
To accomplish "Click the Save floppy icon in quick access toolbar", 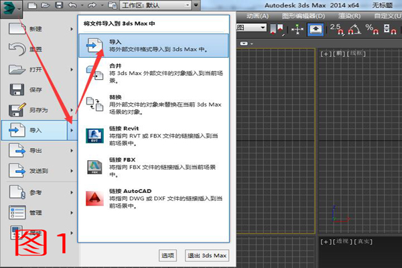I will click(x=59, y=5).
